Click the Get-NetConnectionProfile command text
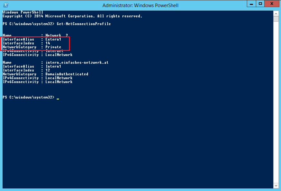This screenshot has height=191, width=281. coord(84,24)
